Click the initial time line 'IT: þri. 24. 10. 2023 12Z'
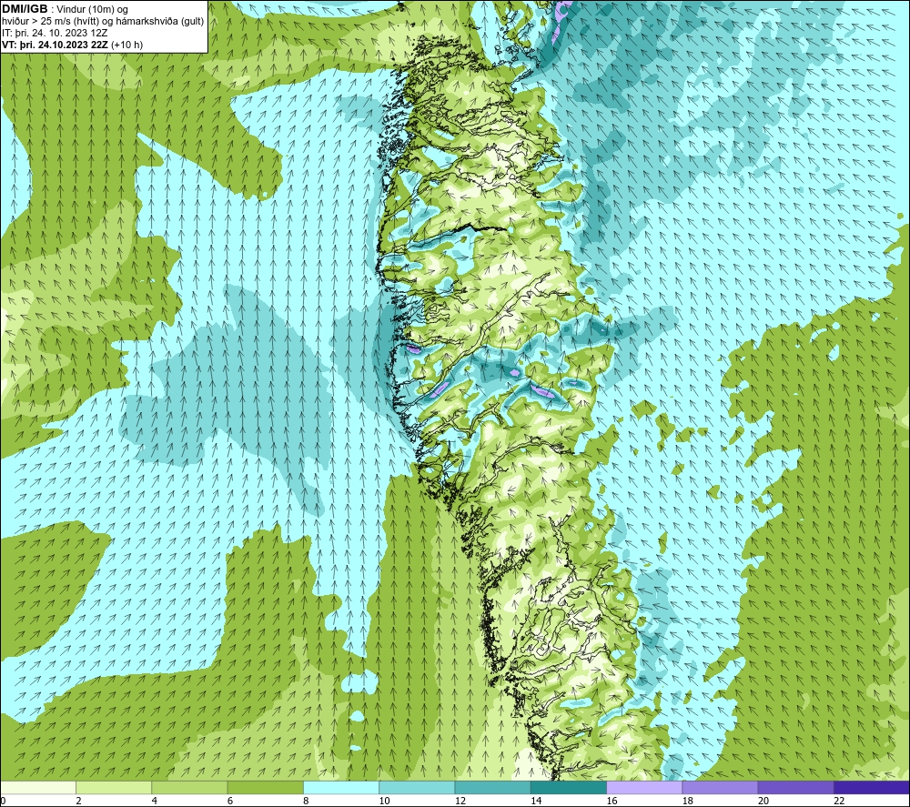The height and width of the screenshot is (807, 910). [x=55, y=33]
